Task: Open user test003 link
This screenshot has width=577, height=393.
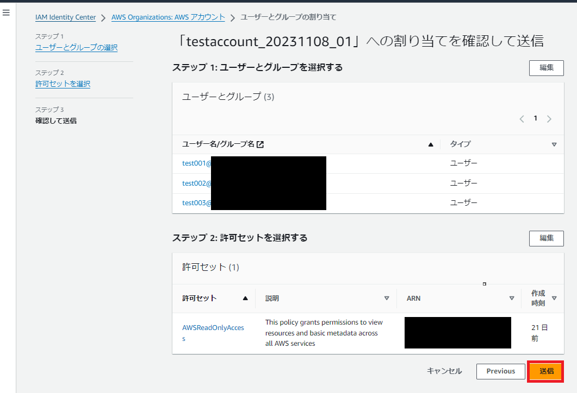Action: point(197,203)
